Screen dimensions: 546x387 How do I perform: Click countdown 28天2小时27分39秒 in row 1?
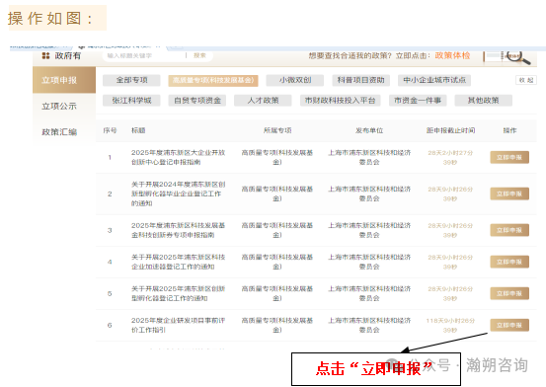[450, 157]
